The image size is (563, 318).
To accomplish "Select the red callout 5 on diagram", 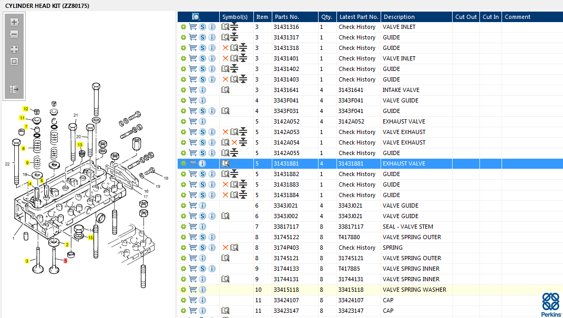I will [66, 260].
